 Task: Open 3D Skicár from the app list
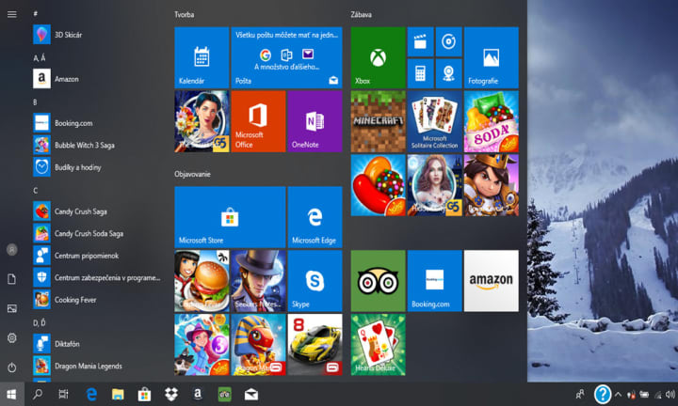tap(97, 35)
